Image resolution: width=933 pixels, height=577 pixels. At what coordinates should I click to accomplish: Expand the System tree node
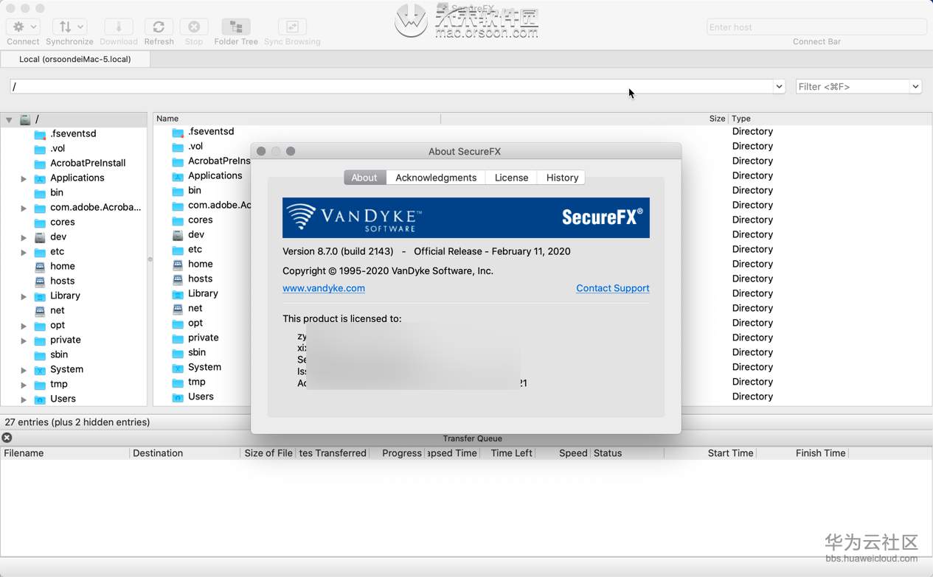[24, 370]
